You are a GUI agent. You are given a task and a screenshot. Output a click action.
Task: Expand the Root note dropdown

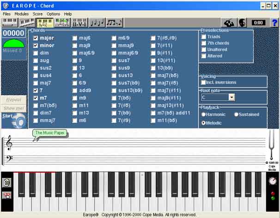pyautogui.click(x=231, y=97)
